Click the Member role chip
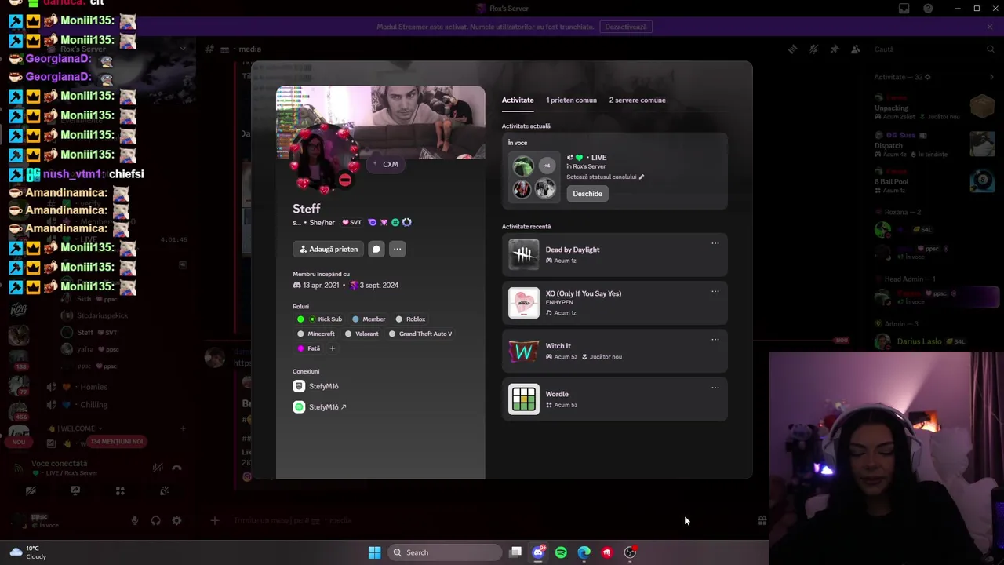Viewport: 1004px width, 565px height. point(369,319)
